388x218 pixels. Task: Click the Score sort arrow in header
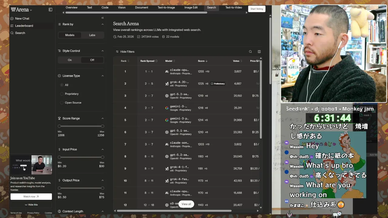click(x=206, y=61)
